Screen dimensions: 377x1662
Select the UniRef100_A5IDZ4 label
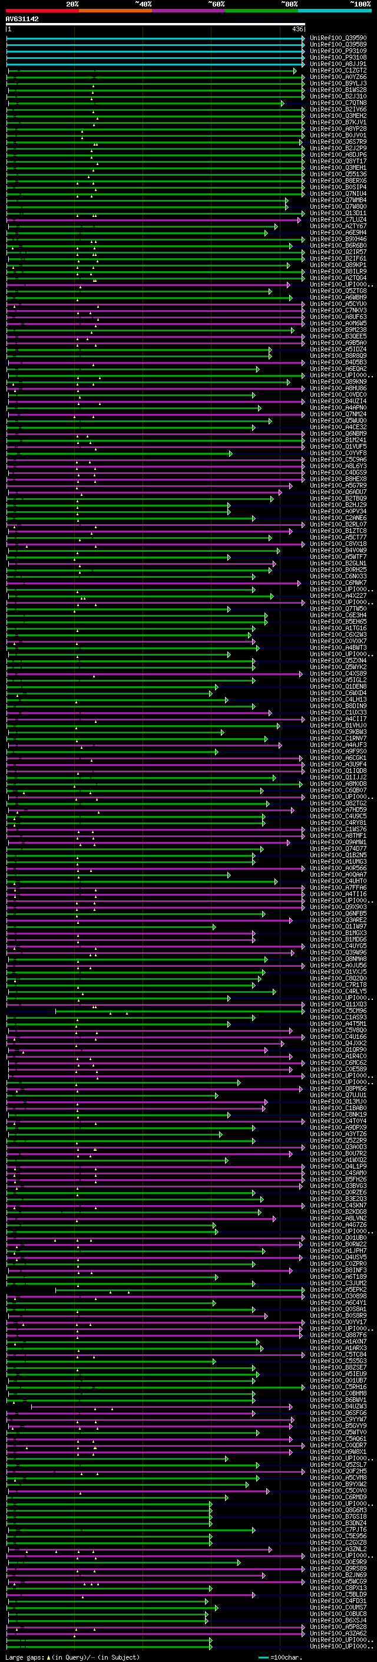(x=338, y=349)
